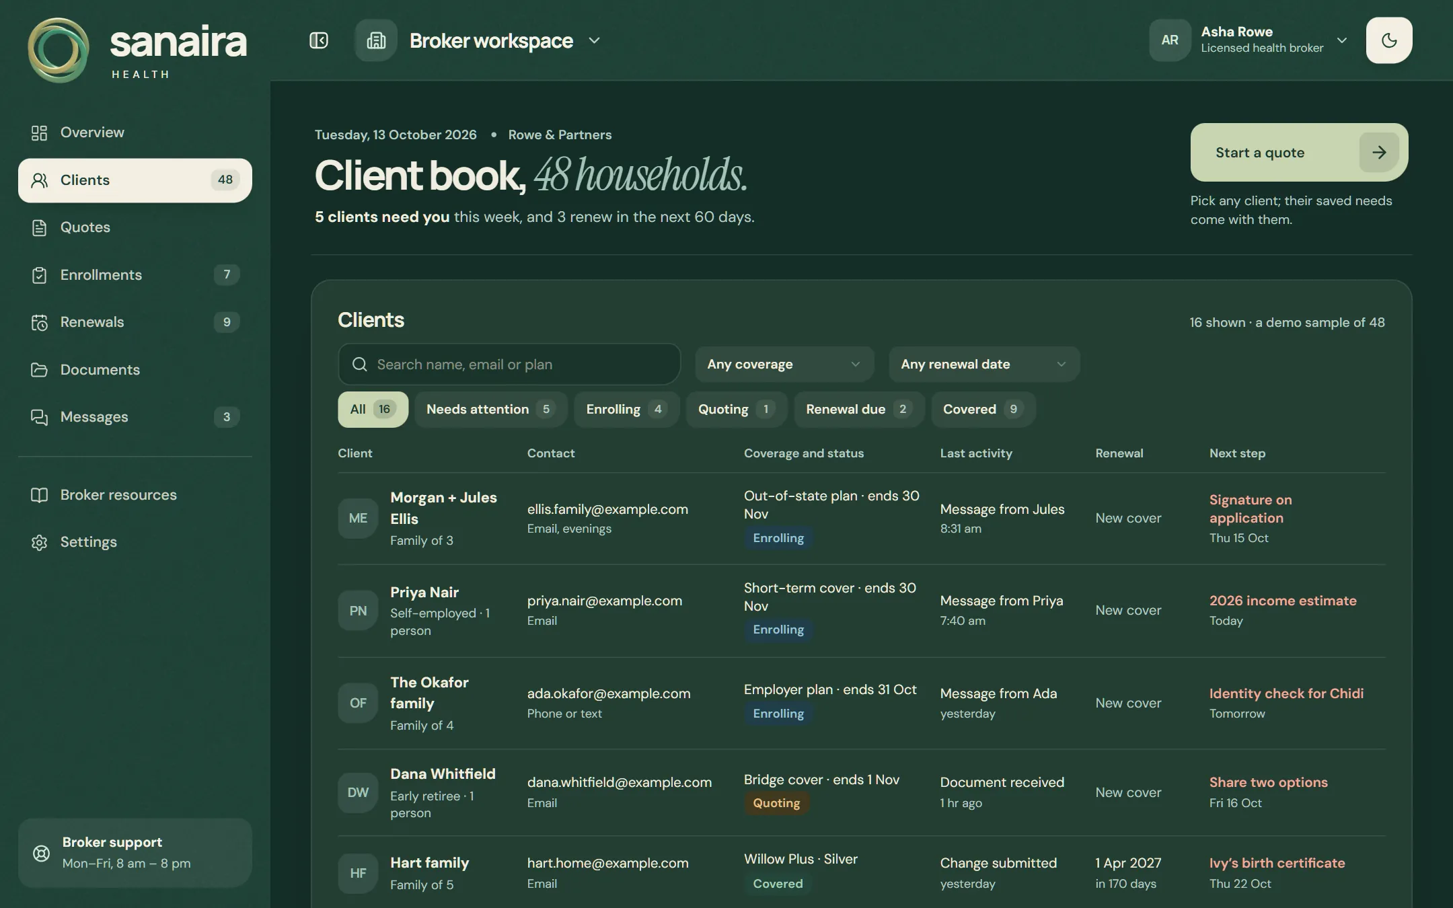The width and height of the screenshot is (1453, 908).
Task: Click the Broker support lifebuoy icon
Action: point(41,853)
